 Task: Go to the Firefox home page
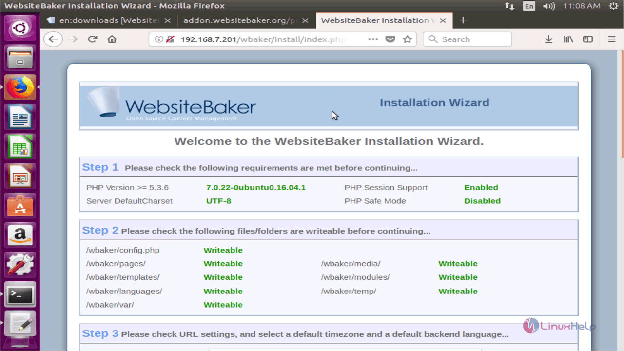point(112,39)
